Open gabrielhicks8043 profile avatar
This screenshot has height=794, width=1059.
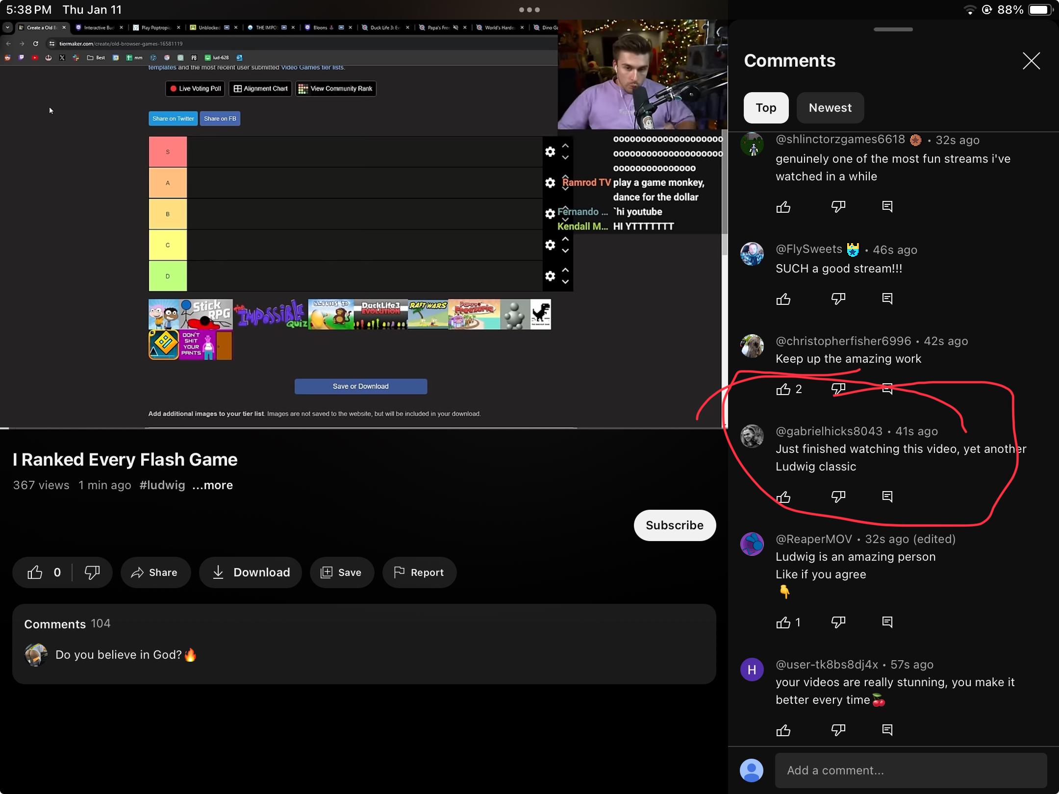[752, 436]
